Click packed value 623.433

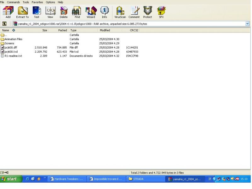[62, 52]
